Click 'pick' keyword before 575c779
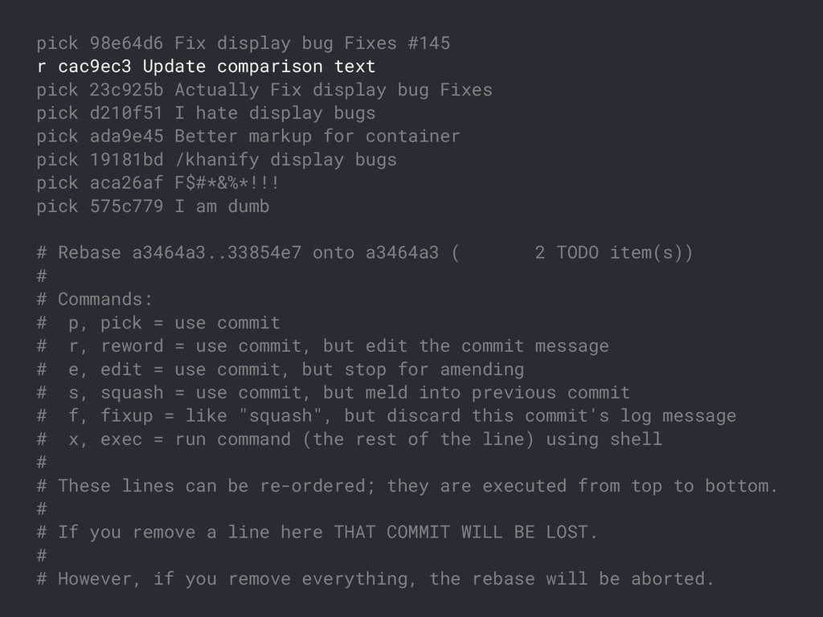The height and width of the screenshot is (617, 823). point(57,206)
